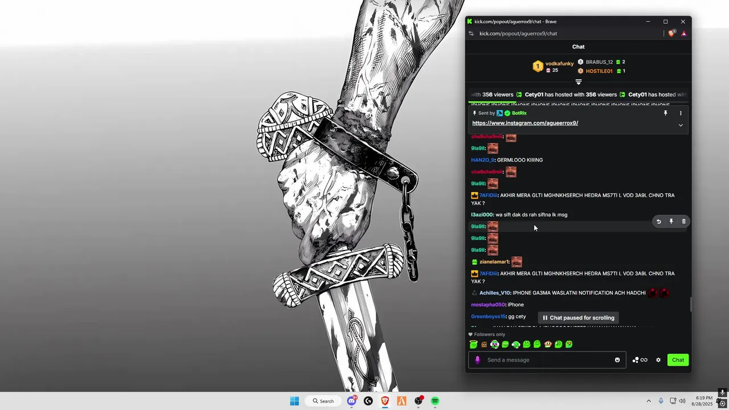This screenshot has height=410, width=729.
Task: Click the purple microphone icon in message box
Action: (478, 360)
